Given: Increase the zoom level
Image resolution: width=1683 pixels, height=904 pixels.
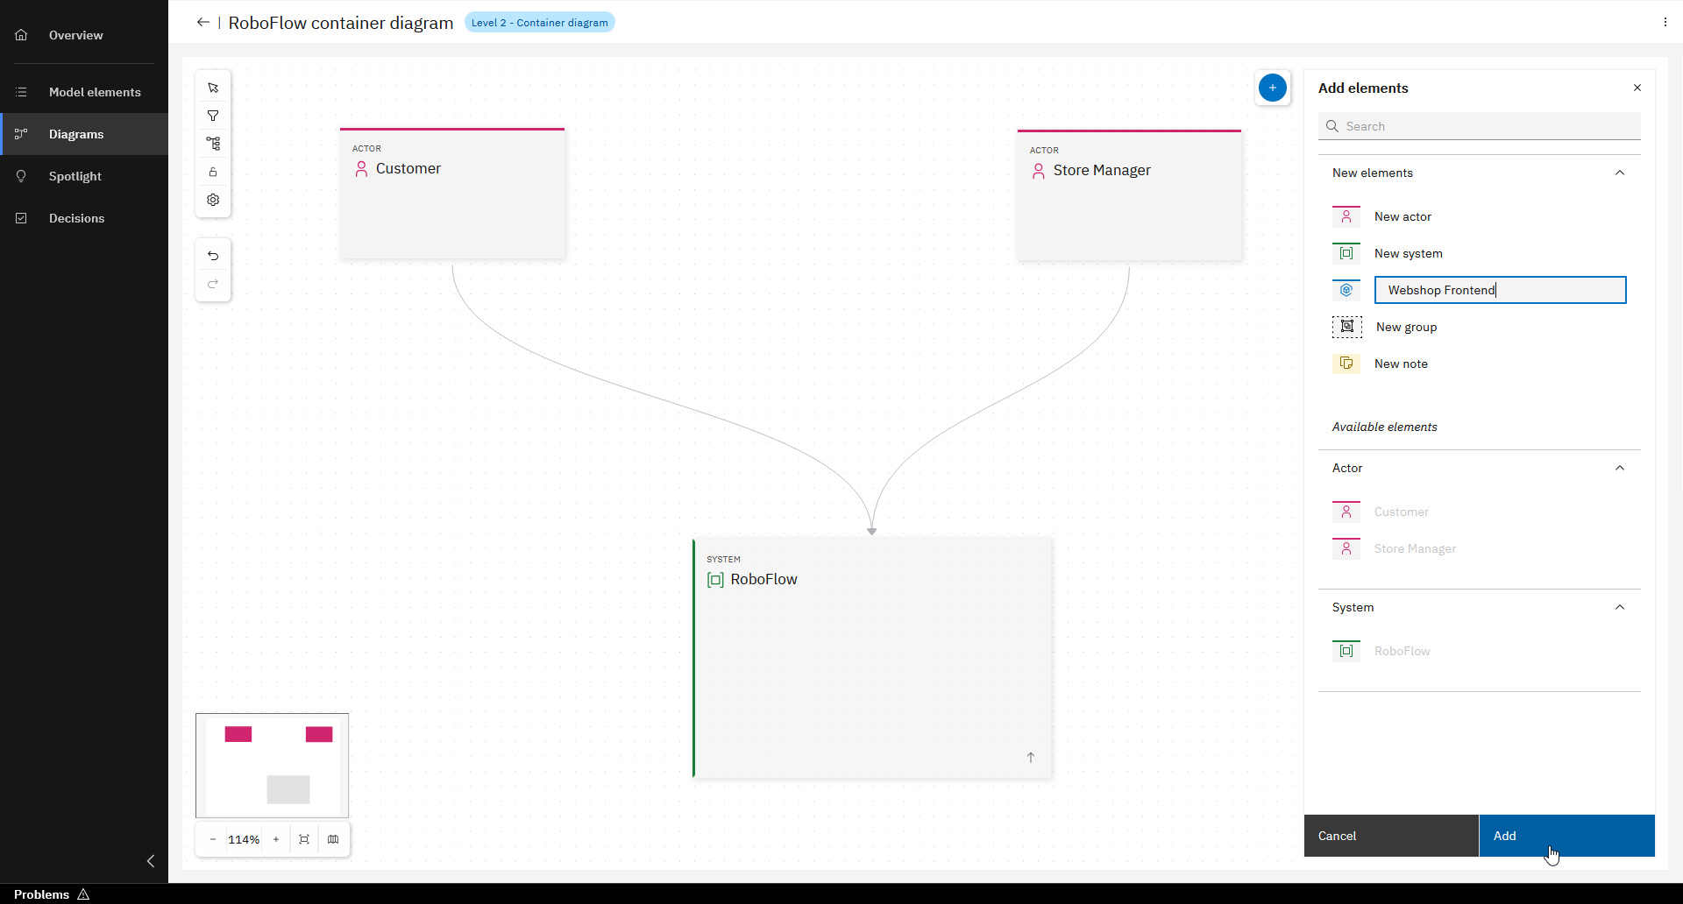Looking at the screenshot, I should (x=275, y=838).
